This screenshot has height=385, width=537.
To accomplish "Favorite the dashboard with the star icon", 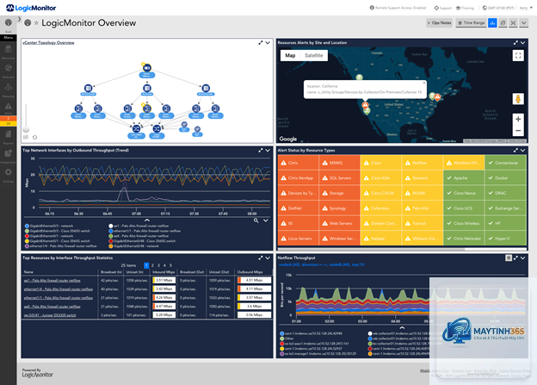I will (36, 23).
